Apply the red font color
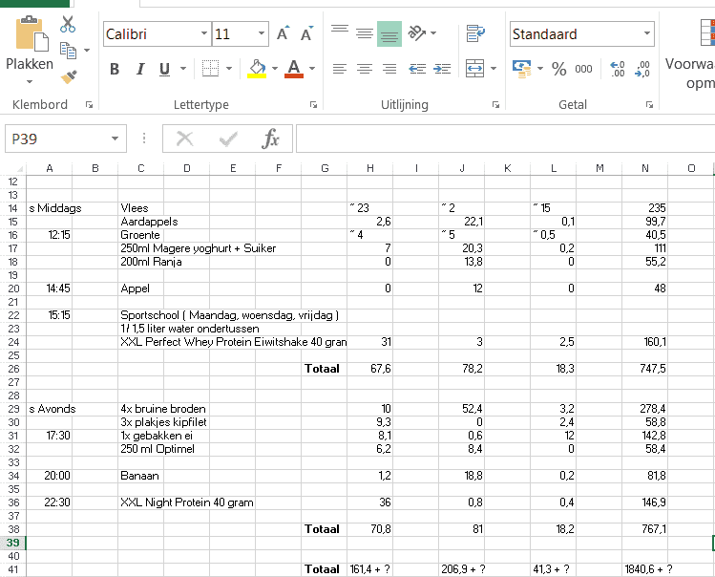 point(293,69)
